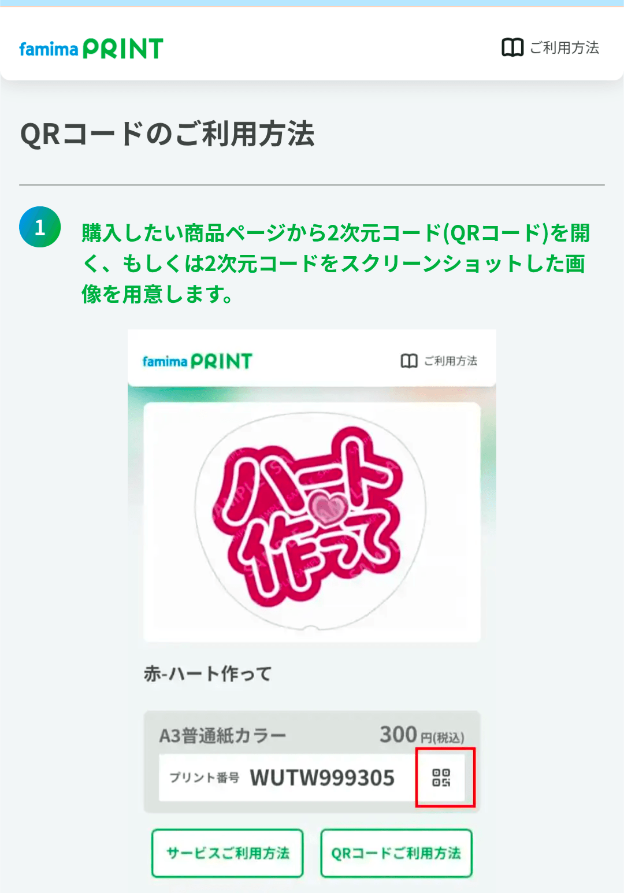Click ご利用方法 text inside the sample screenshot
Screen dimensions: 624x893
(x=451, y=361)
